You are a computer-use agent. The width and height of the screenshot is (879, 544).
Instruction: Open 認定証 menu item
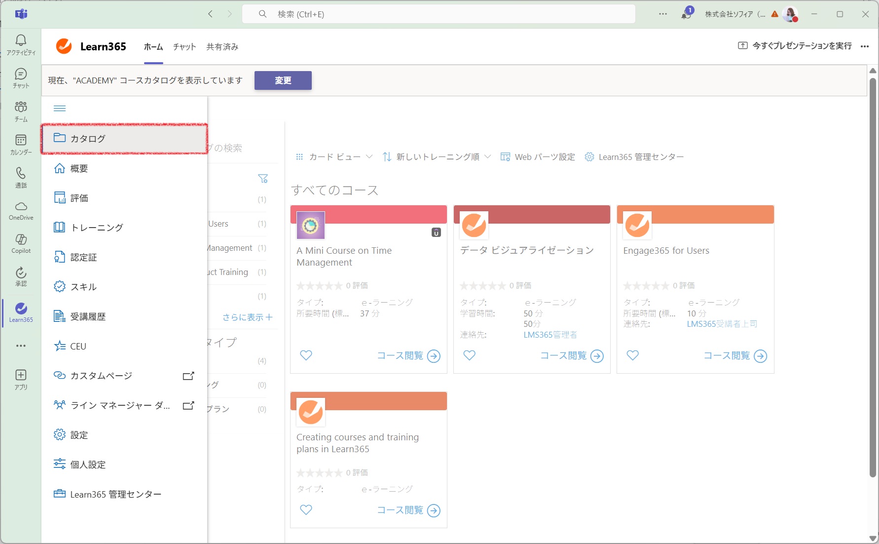[x=124, y=257]
